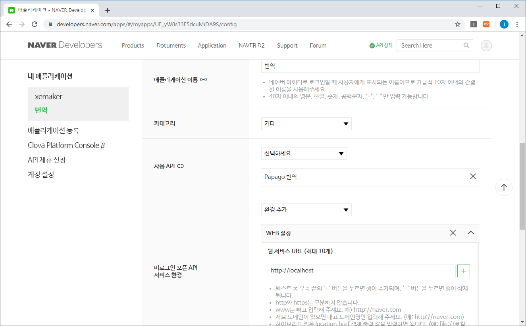Add URL row with plus button
Screen dimensions: 526x326
[x=464, y=271]
